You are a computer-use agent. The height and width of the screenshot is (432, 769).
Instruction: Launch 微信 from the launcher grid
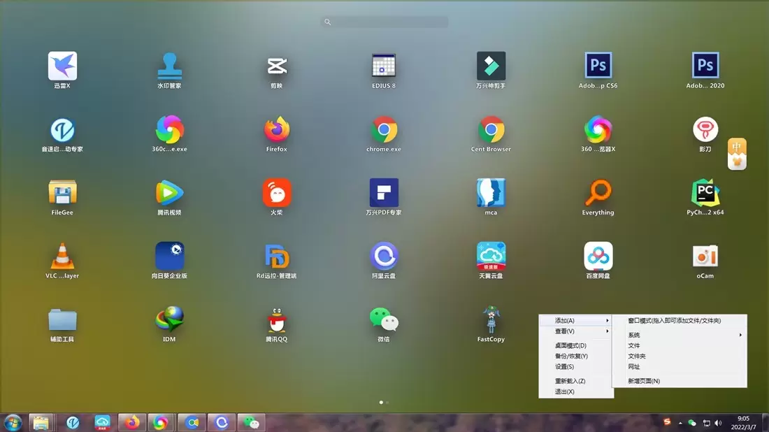[x=384, y=319]
